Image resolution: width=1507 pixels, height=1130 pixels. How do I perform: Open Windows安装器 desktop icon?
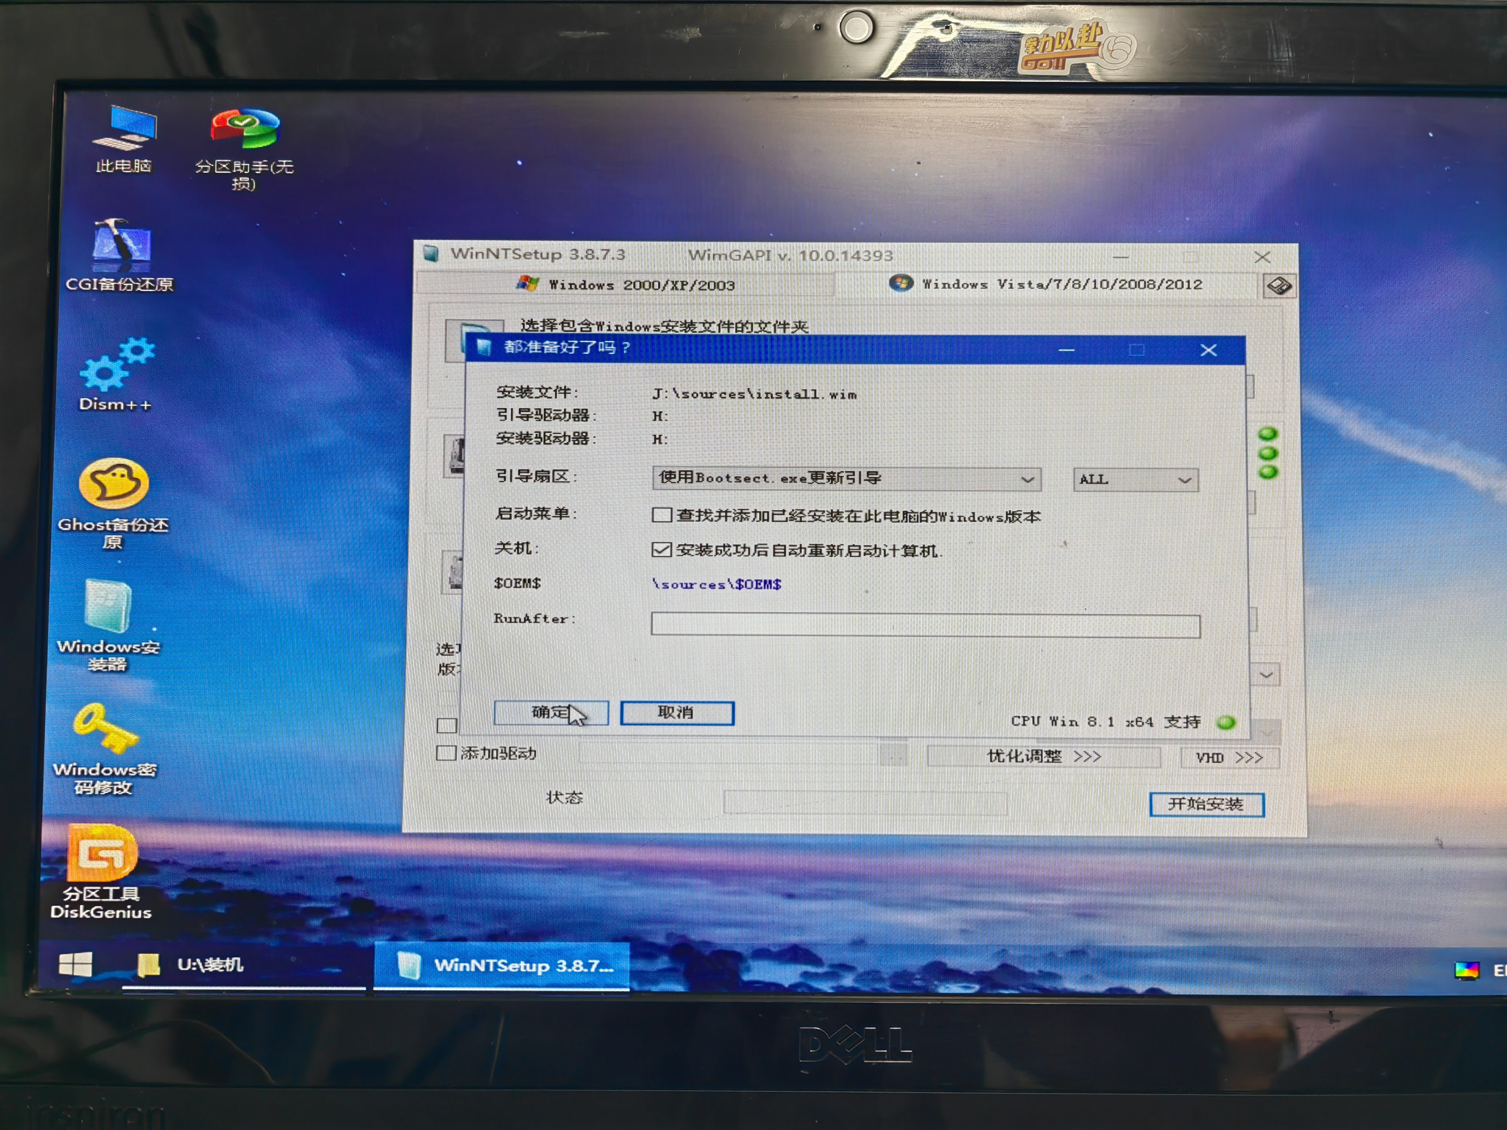tap(108, 608)
